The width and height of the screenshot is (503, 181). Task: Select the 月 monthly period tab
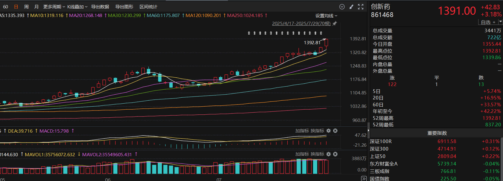(36, 7)
